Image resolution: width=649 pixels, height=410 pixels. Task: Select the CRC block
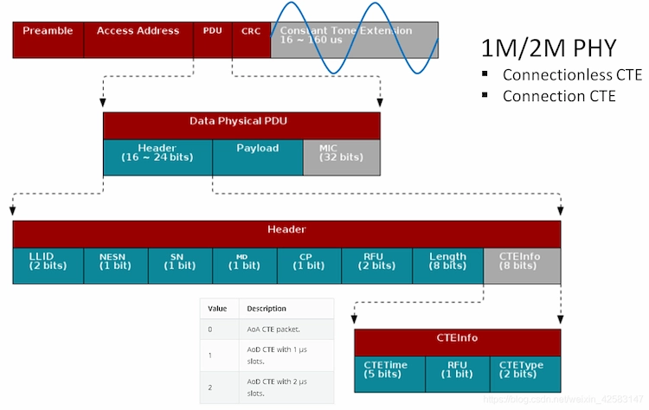pyautogui.click(x=251, y=40)
